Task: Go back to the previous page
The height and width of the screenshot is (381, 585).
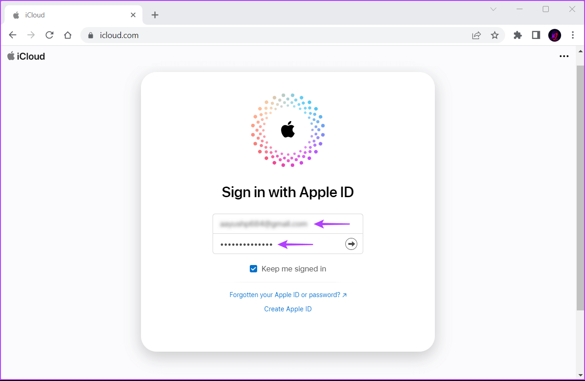Action: (x=13, y=35)
